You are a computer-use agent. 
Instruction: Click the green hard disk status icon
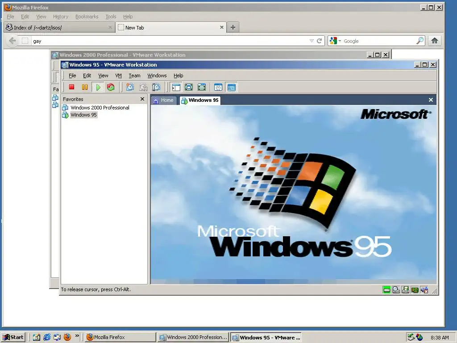pyautogui.click(x=386, y=290)
